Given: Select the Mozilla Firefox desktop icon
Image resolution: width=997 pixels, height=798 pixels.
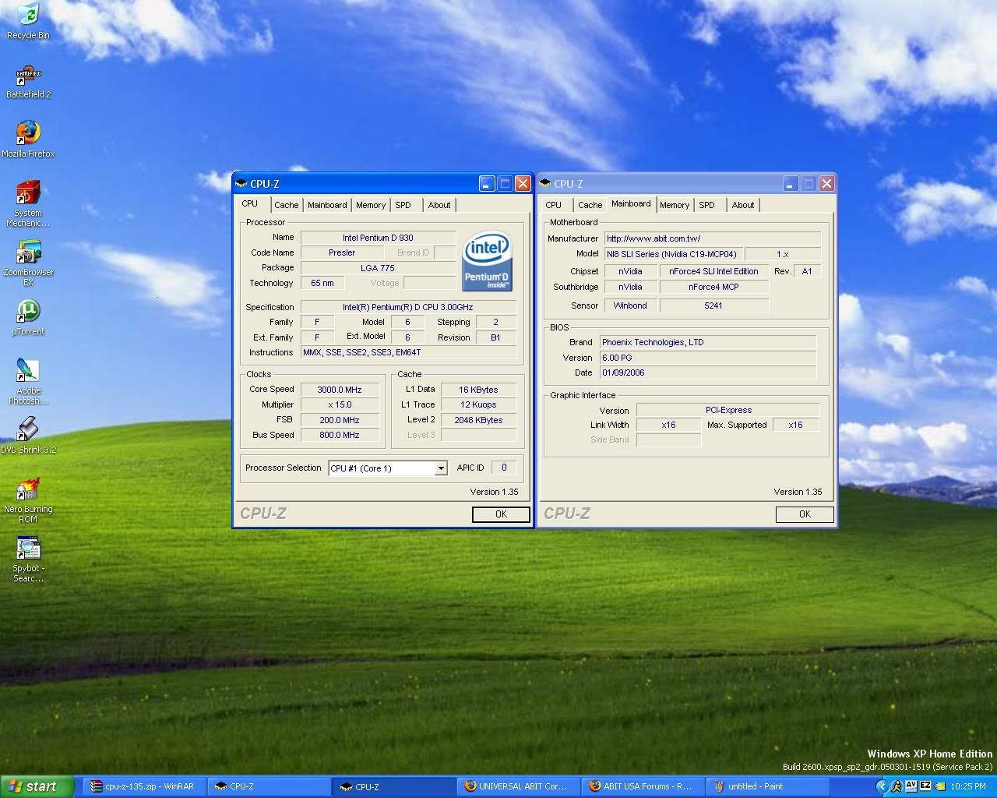Looking at the screenshot, I should point(28,139).
